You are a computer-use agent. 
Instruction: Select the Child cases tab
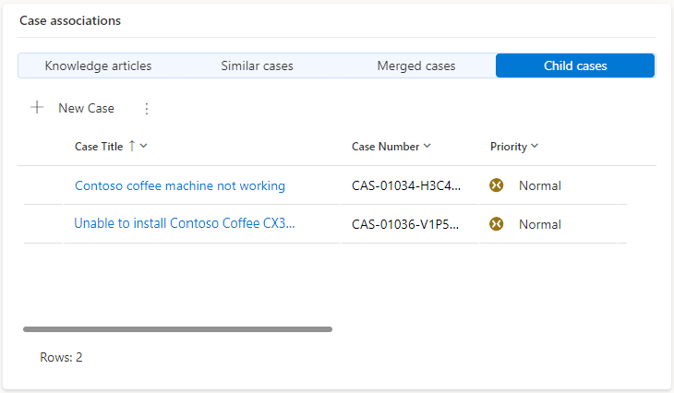pos(575,65)
